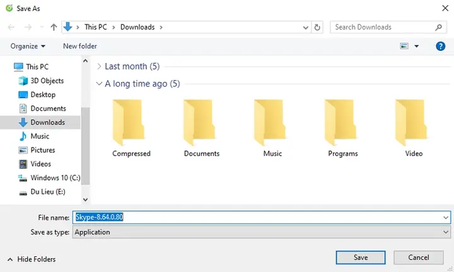Select This PC in navigation tree
Screen dimensions: 454x272
pyautogui.click(x=37, y=67)
